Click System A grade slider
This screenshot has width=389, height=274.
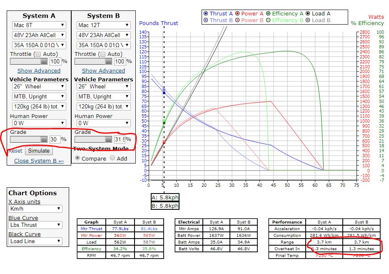pos(29,139)
